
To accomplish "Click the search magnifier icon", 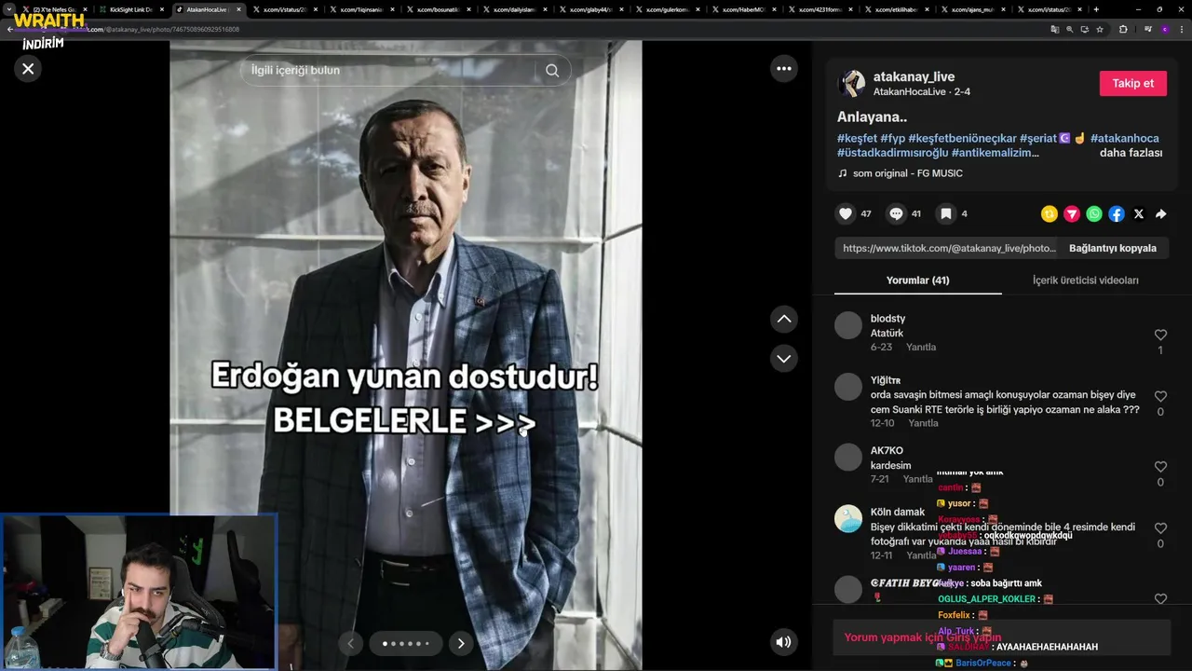I will click(x=552, y=71).
